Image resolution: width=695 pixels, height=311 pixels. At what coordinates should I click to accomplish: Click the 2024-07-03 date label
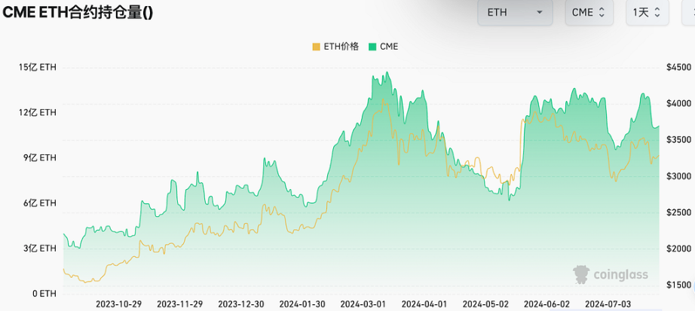click(x=608, y=304)
